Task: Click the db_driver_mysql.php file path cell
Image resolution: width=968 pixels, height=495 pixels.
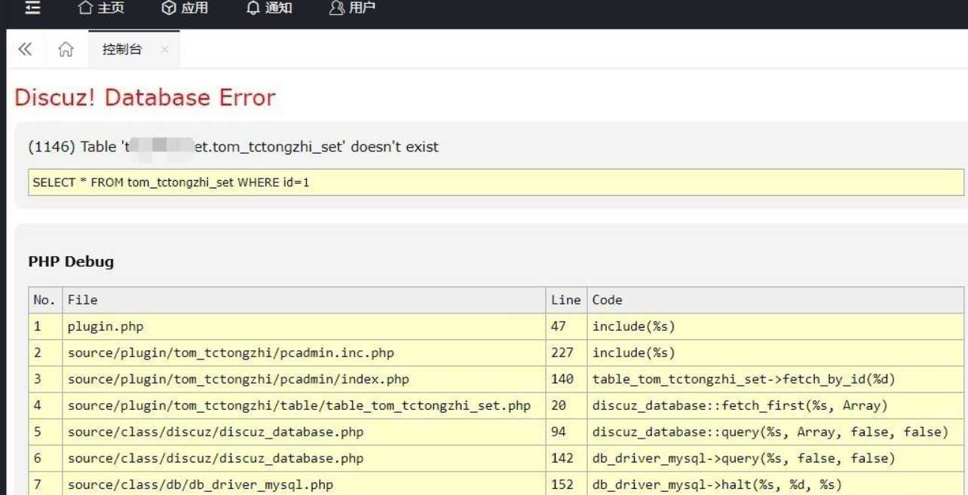Action: click(304, 484)
